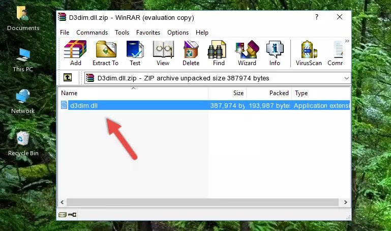Open the Documents desktop icon

pyautogui.click(x=23, y=18)
